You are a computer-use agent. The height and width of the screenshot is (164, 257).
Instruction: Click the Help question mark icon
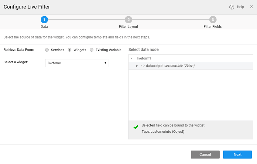[232, 7]
